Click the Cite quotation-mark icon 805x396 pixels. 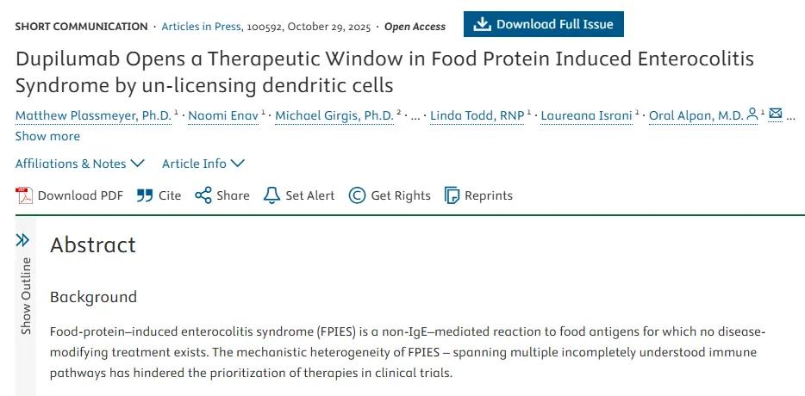tap(145, 195)
